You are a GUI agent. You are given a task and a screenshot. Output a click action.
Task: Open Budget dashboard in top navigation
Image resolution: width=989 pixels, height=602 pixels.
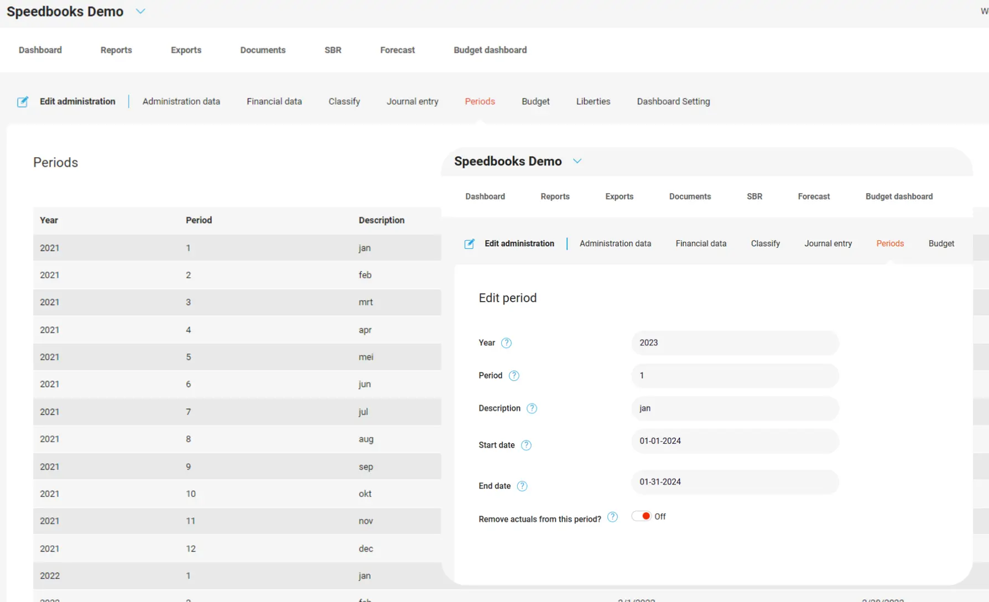pyautogui.click(x=490, y=50)
